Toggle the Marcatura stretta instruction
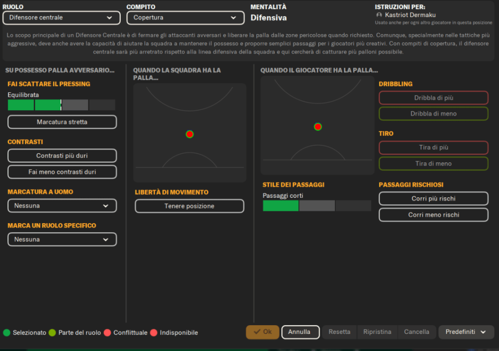Image resolution: width=499 pixels, height=351 pixels. click(x=62, y=122)
